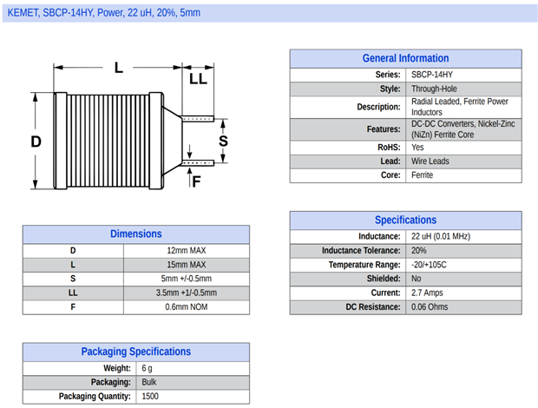The height and width of the screenshot is (408, 538).
Task: Click "Radial Leaded, Ferrite Power Inductors" description
Action: [x=459, y=107]
